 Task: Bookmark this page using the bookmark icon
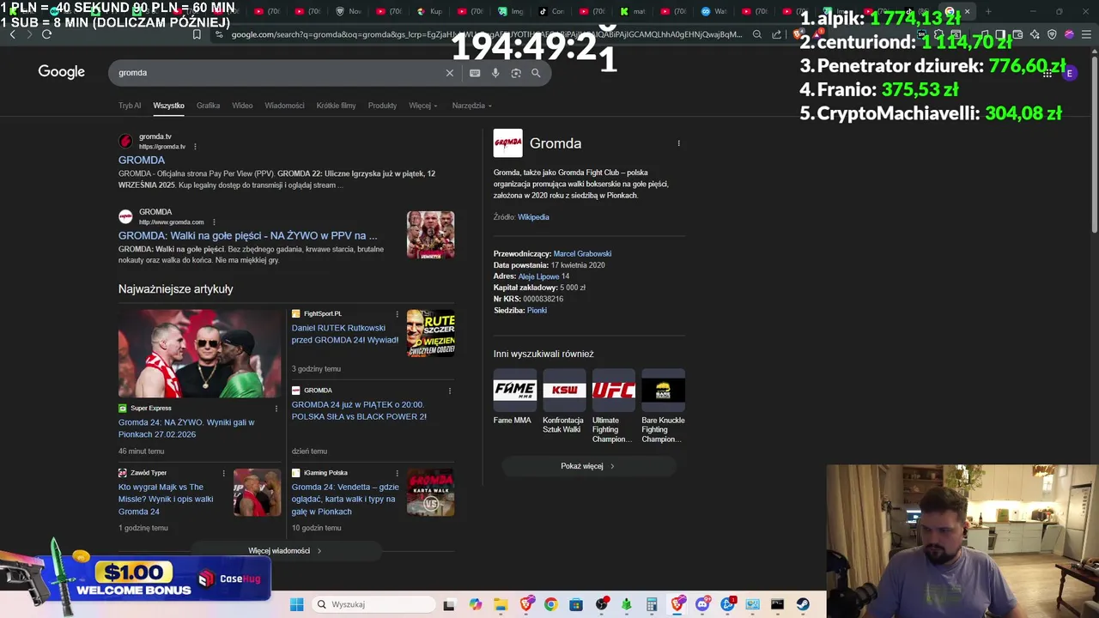tap(197, 34)
